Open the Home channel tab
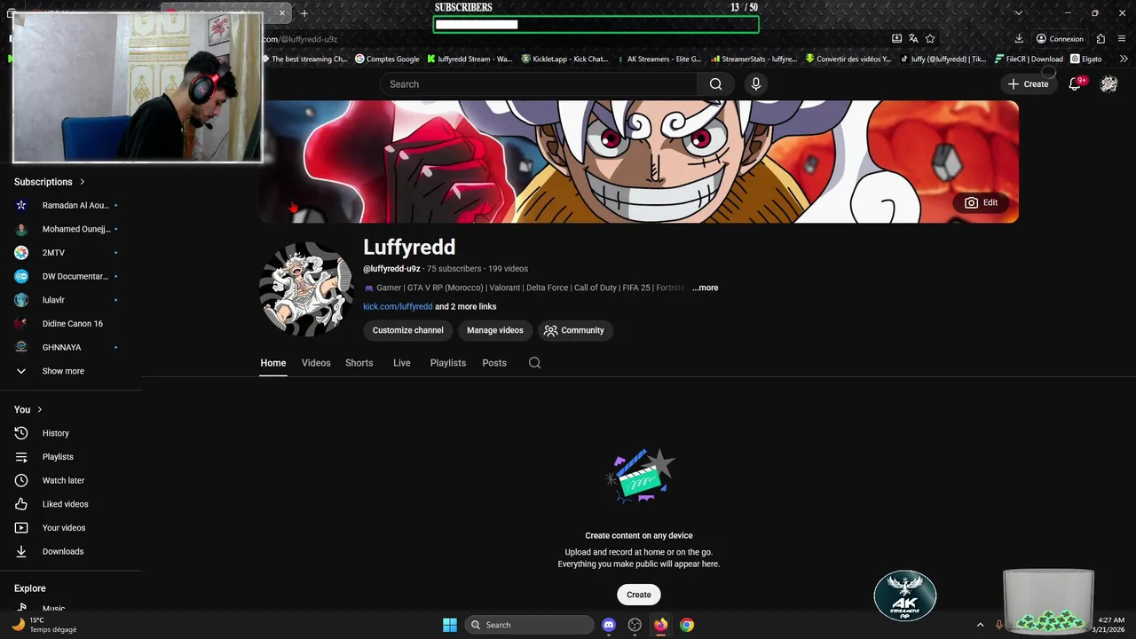Screen dimensions: 1136x639 coord(273,363)
